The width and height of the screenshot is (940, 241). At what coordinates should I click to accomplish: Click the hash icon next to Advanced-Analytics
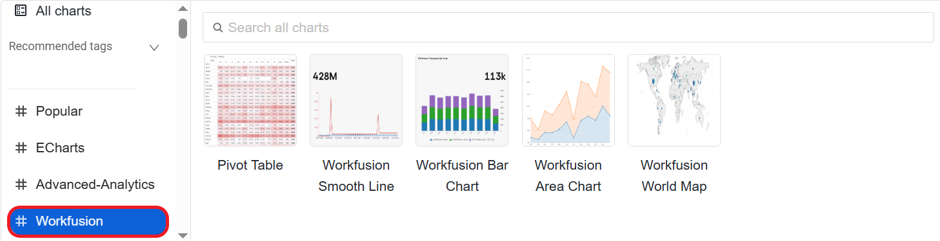tap(21, 184)
